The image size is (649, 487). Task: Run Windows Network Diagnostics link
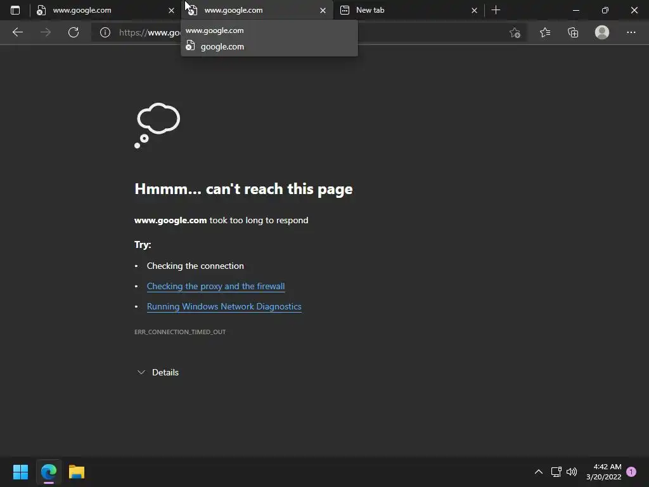click(224, 306)
